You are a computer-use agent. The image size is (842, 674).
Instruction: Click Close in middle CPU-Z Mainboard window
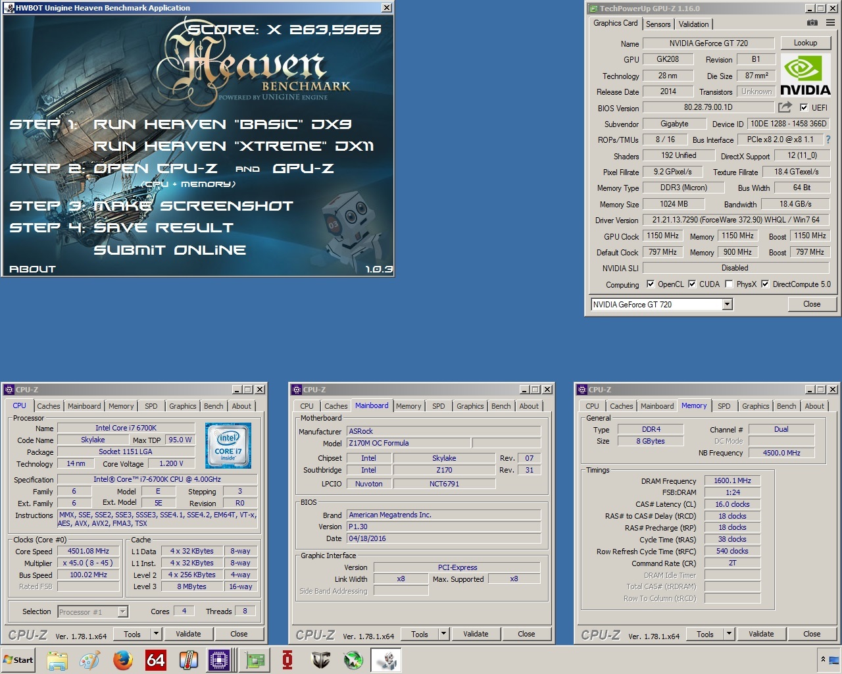[x=526, y=634]
